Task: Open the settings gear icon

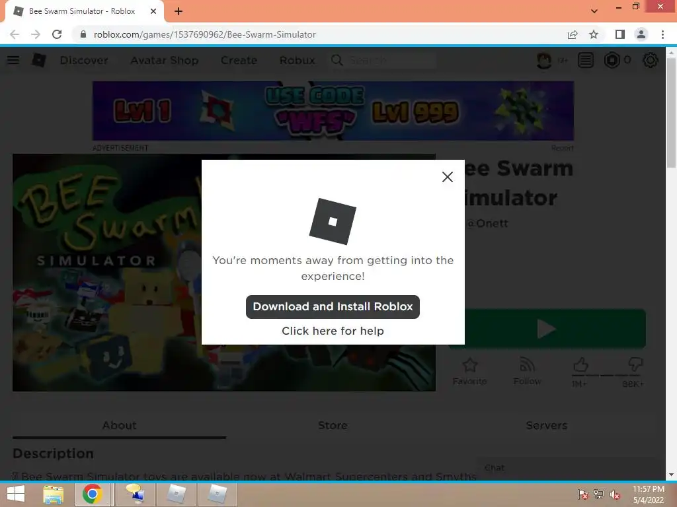Action: pos(651,60)
